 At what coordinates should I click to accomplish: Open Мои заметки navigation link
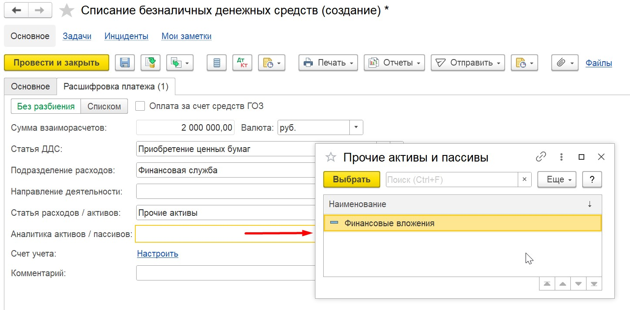point(187,36)
